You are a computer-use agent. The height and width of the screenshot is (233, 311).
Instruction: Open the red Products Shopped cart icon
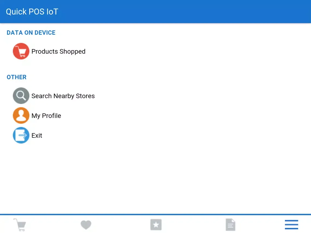21,51
